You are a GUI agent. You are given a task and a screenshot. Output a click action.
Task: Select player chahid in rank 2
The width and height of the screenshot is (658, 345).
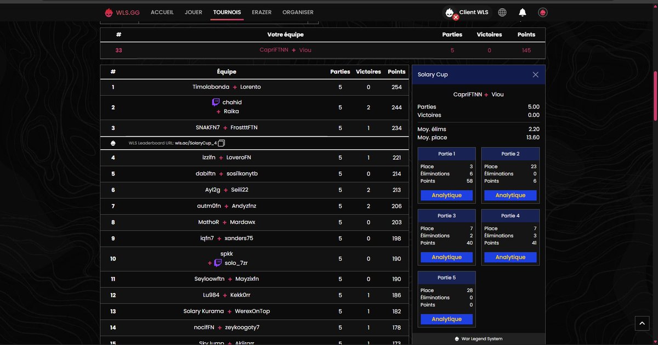point(232,103)
